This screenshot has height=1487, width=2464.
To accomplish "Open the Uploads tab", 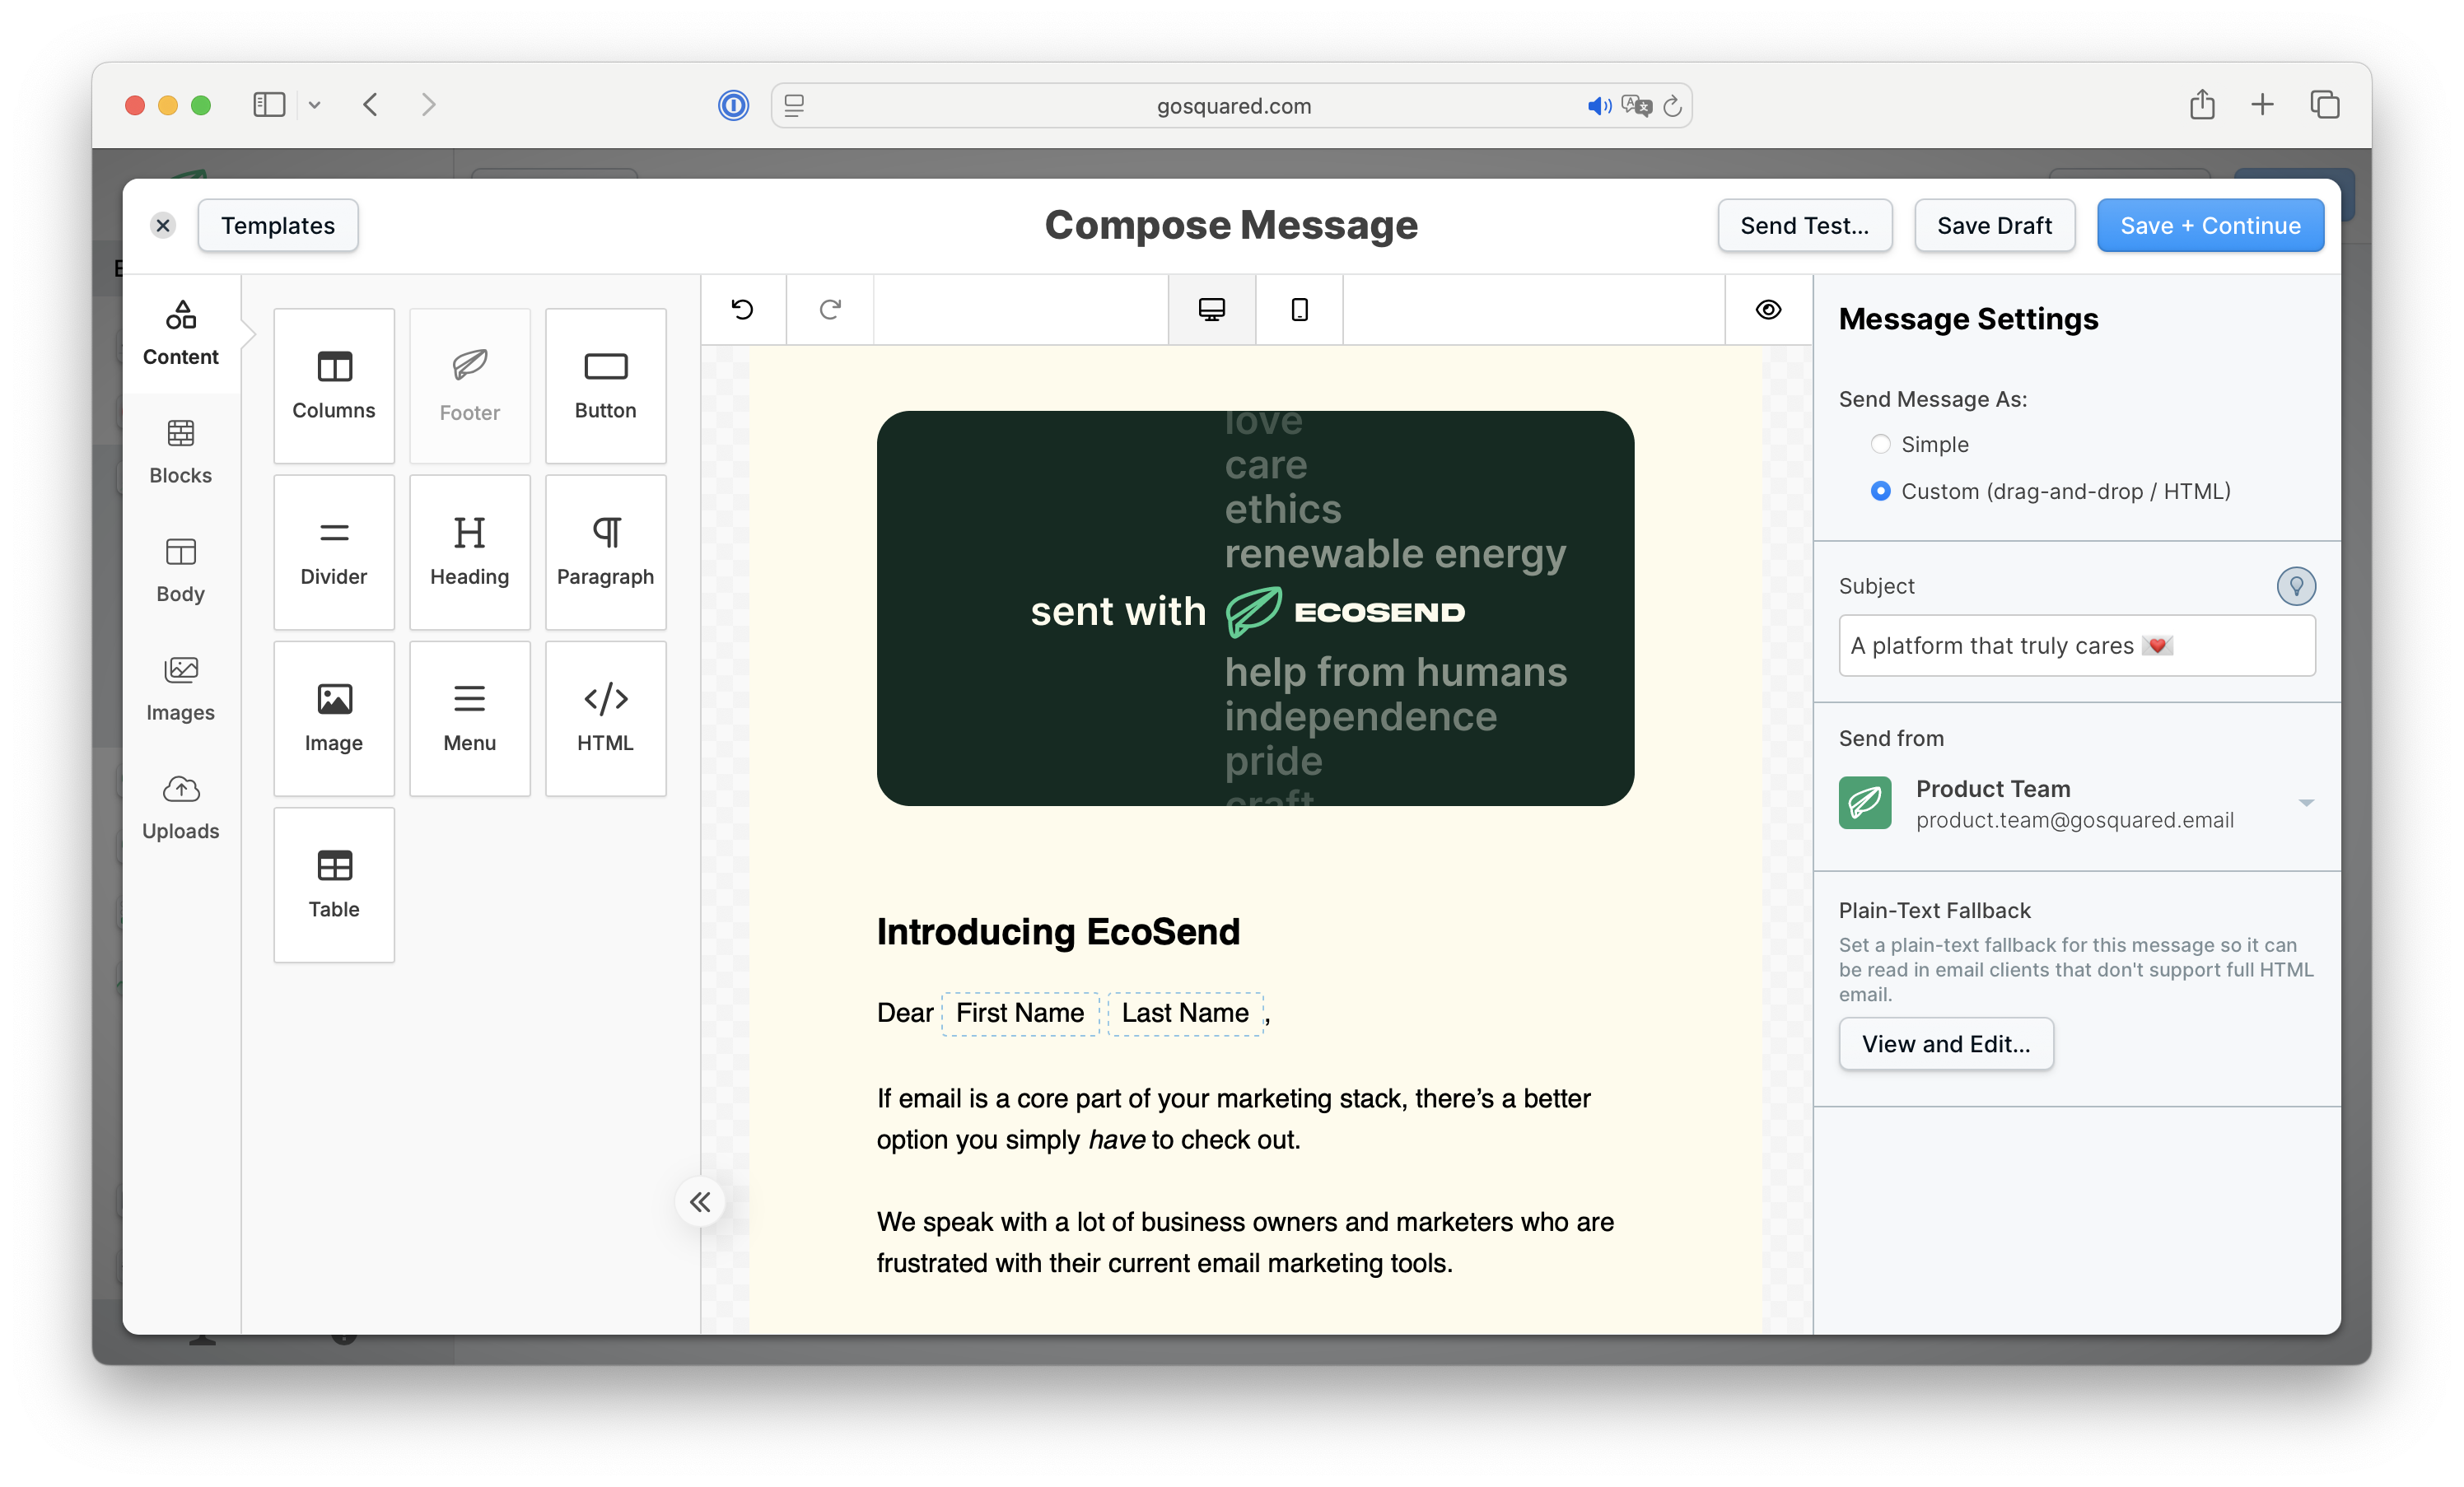I will tap(181, 808).
